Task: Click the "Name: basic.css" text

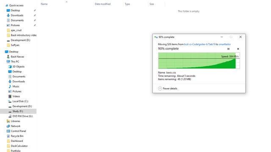Action: coord(167,73)
